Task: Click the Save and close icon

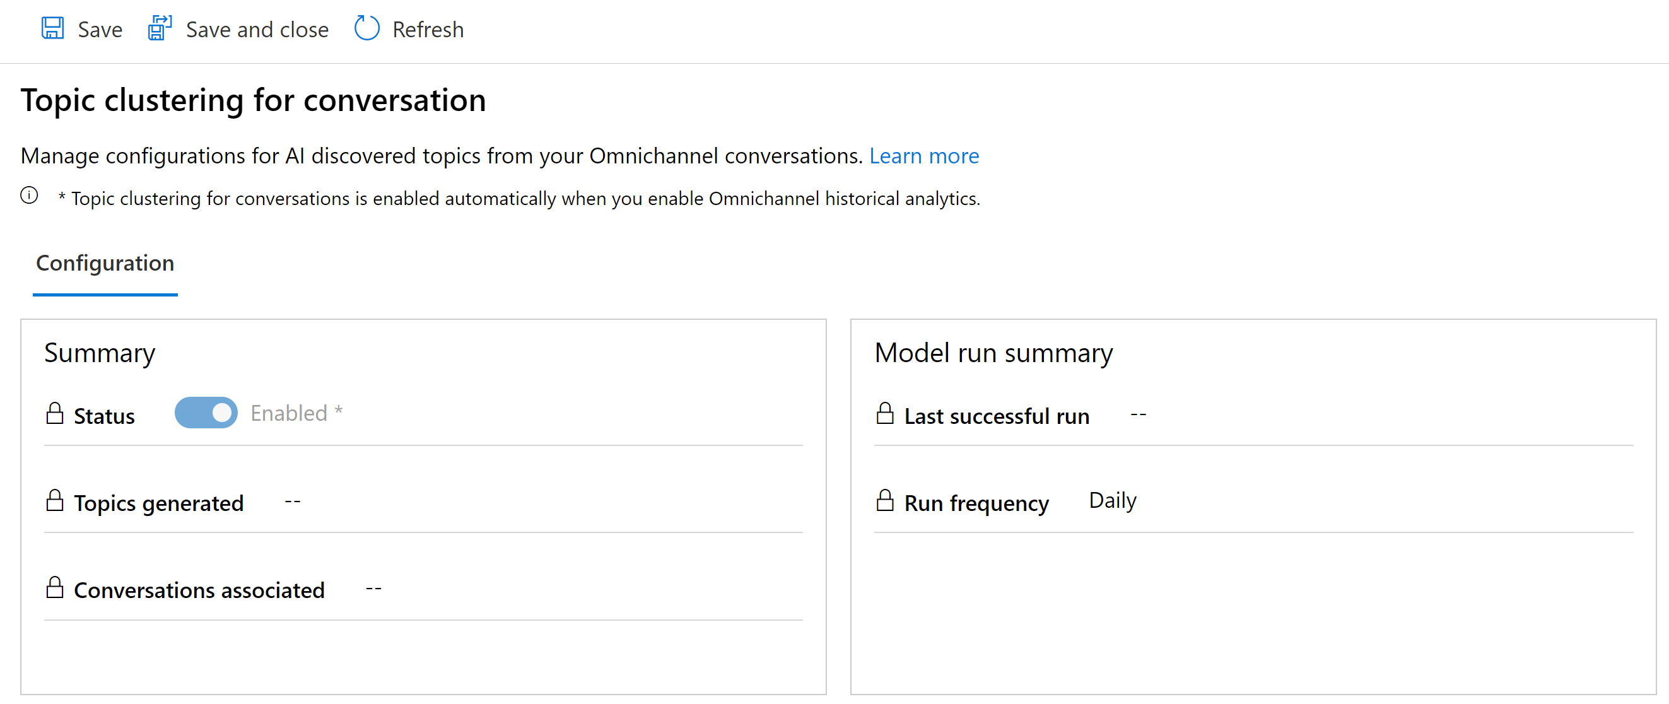Action: (x=158, y=29)
